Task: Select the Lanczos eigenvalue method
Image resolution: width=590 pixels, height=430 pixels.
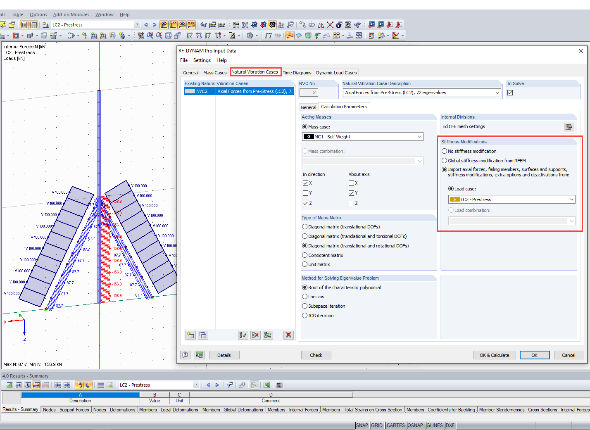Action: (x=305, y=296)
